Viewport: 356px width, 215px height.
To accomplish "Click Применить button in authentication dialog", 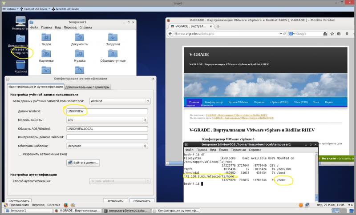I will [x=142, y=200].
